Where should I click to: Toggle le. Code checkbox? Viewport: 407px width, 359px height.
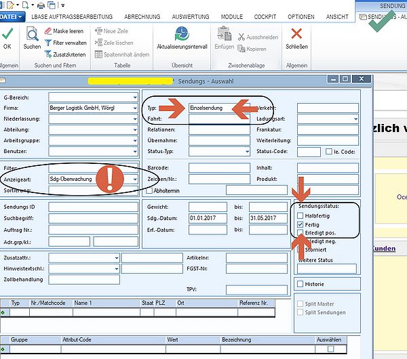pos(329,151)
